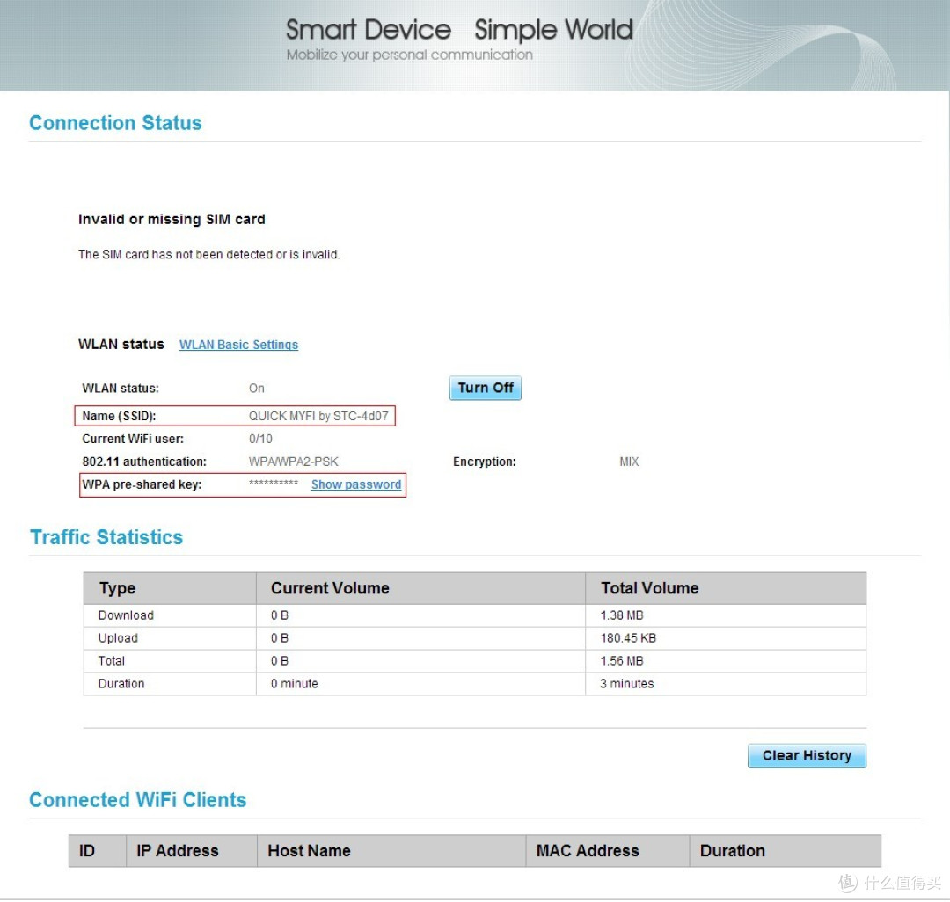The height and width of the screenshot is (902, 950).
Task: Click the WPA/WPA2-PSK authentication value
Action: (x=293, y=462)
